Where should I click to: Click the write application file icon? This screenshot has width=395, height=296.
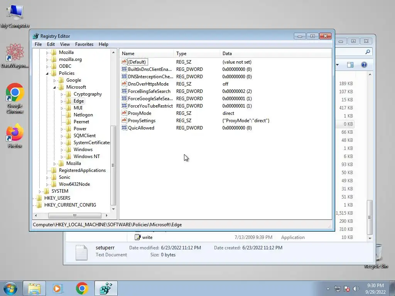click(138, 237)
